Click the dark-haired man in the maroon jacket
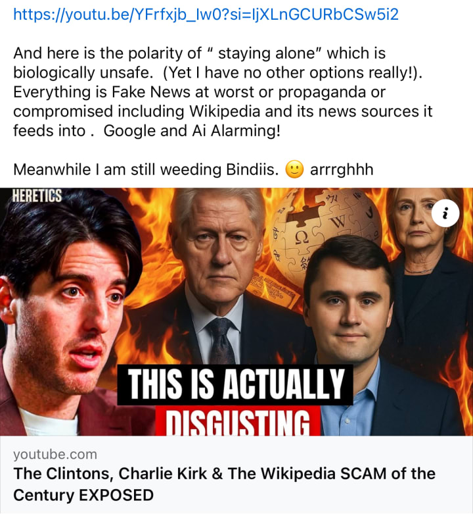 coord(70,312)
